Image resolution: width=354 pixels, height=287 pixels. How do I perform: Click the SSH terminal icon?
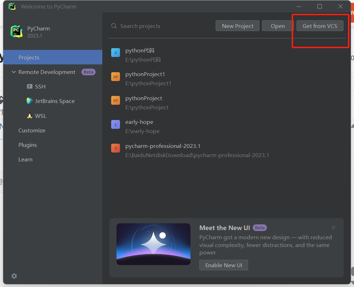click(30, 86)
